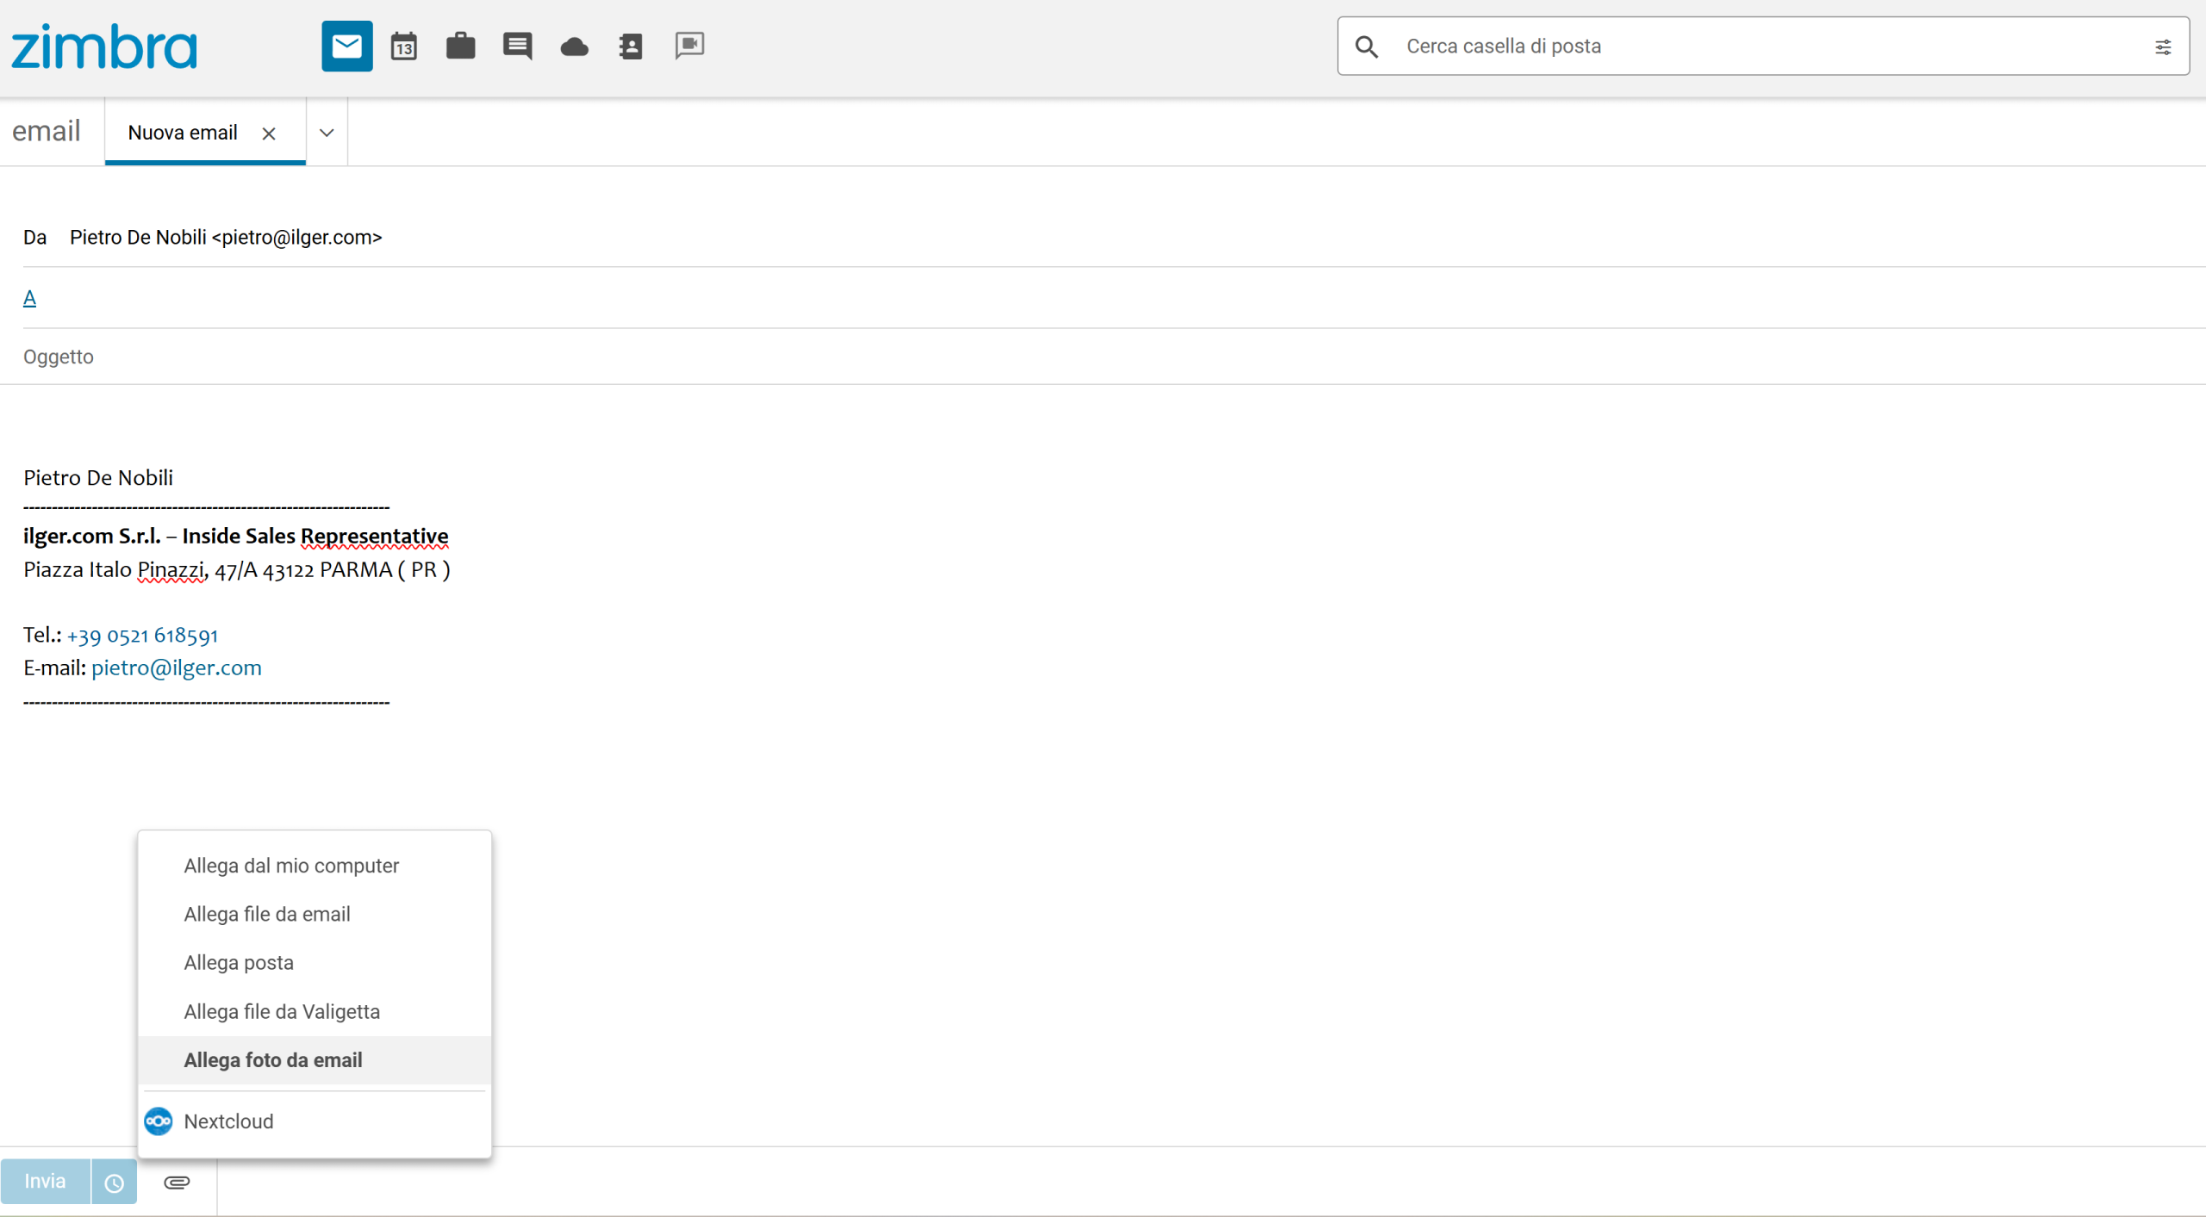Screen dimensions: 2206x1217
Task: Open the Mail app icon
Action: 346,46
